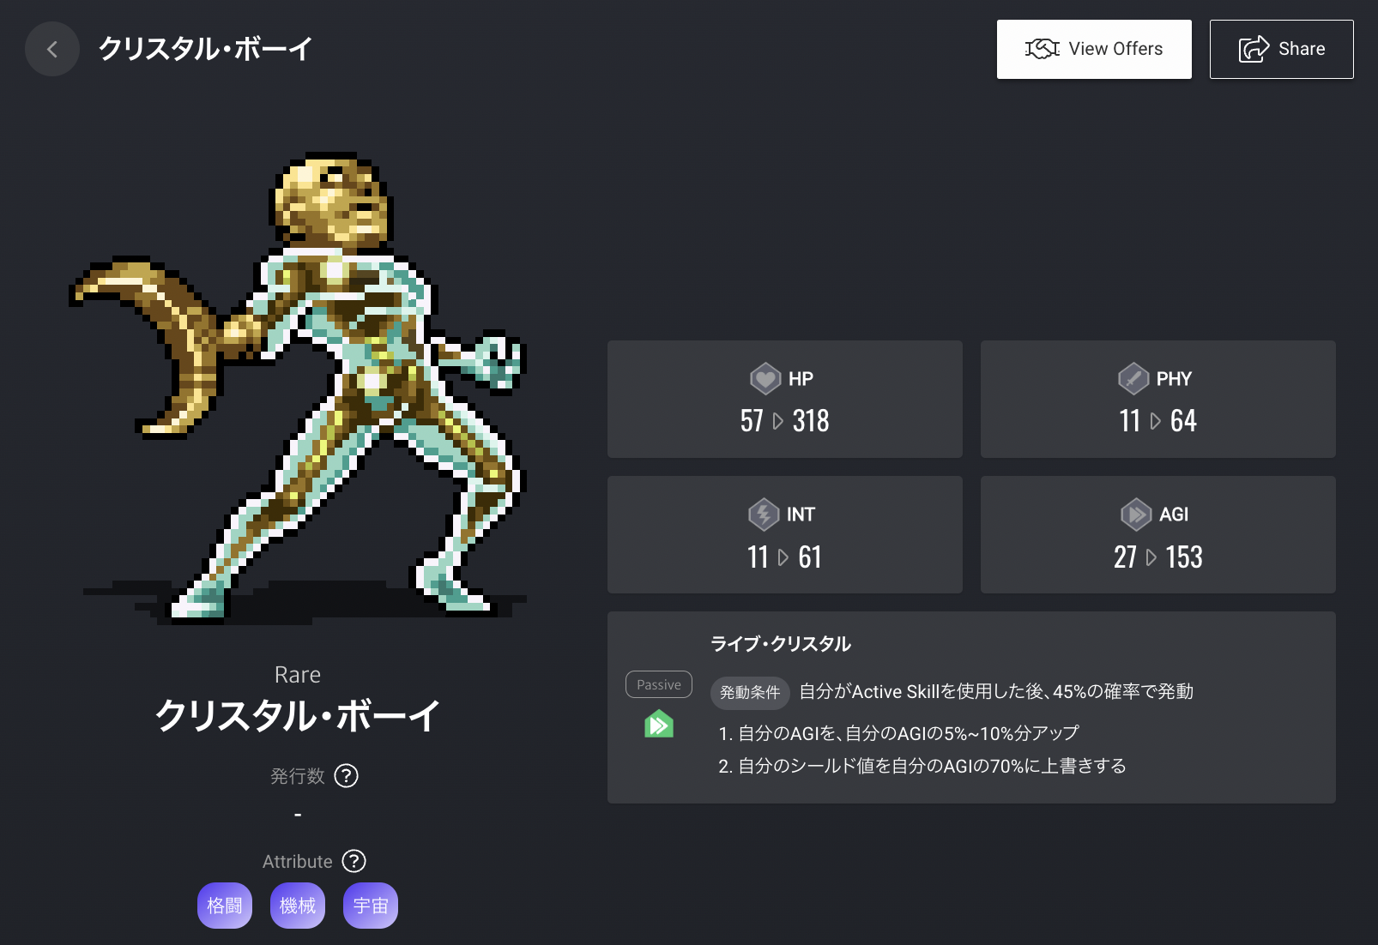Open help for Attribute question mark

[x=354, y=861]
